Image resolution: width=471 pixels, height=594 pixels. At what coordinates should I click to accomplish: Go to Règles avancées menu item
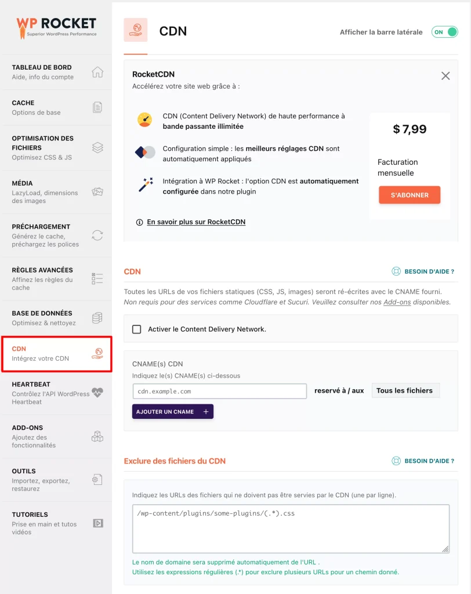click(x=56, y=279)
